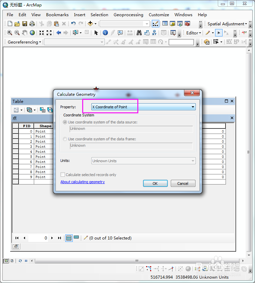Click the 点 table tab at bottom
Screen dimensions: 255x283
16,247
